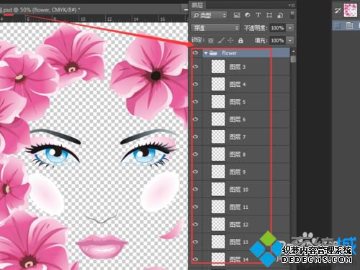This screenshot has height=270, width=360.
Task: Click the 填充 100% value field
Action: 278,40
